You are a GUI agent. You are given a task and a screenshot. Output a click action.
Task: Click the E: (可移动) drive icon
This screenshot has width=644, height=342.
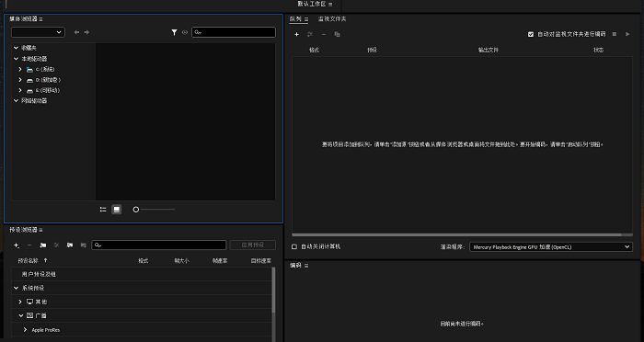click(x=29, y=90)
